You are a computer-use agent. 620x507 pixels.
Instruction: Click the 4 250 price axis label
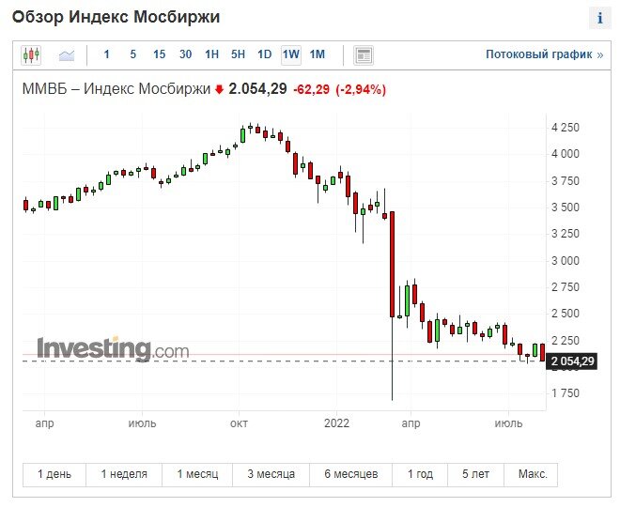[x=566, y=128]
